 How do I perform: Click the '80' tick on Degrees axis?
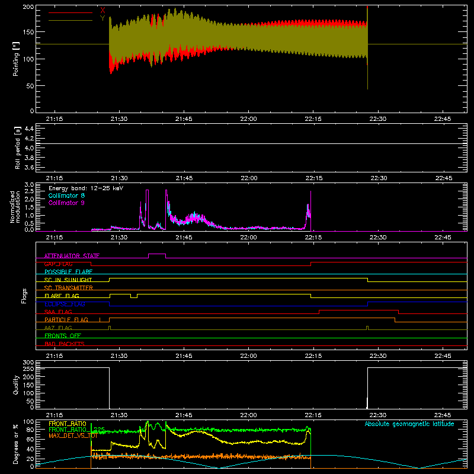point(30,430)
